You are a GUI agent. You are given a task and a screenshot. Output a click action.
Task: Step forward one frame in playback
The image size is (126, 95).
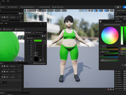pos(113,89)
